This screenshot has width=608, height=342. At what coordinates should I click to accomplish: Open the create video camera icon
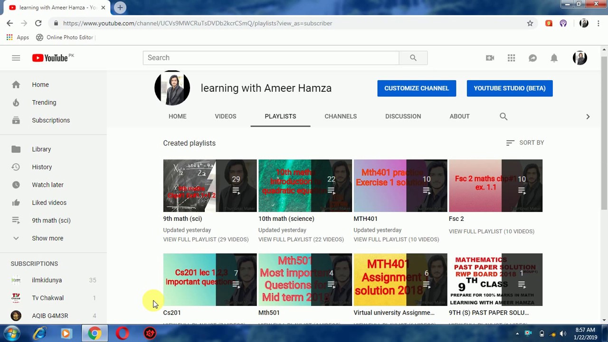(490, 58)
